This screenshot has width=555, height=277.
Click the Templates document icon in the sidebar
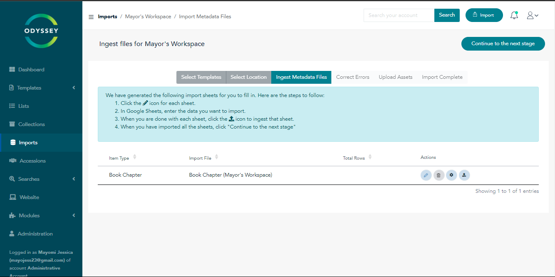(x=12, y=88)
